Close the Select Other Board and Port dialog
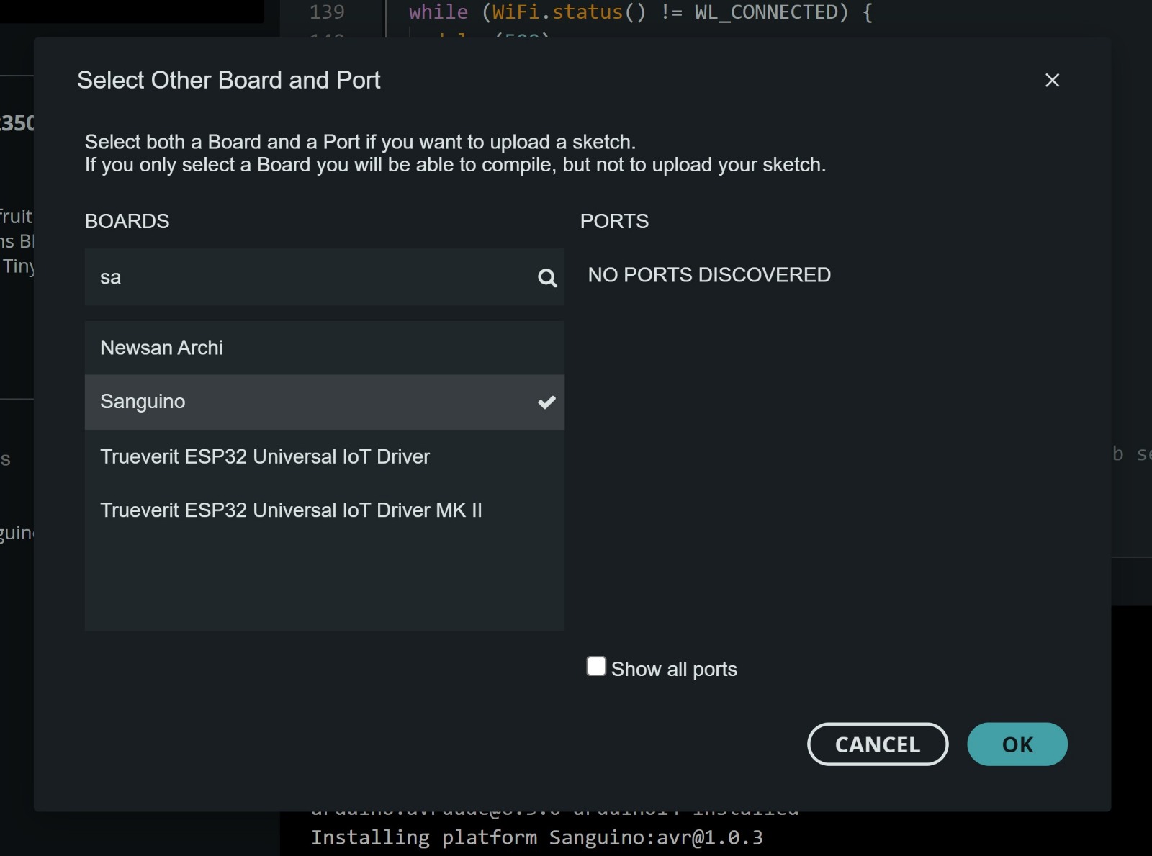Image resolution: width=1152 pixels, height=856 pixels. (x=1052, y=80)
